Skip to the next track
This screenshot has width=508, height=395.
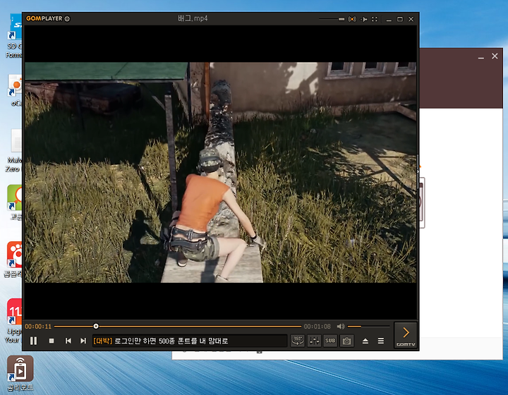(x=83, y=341)
